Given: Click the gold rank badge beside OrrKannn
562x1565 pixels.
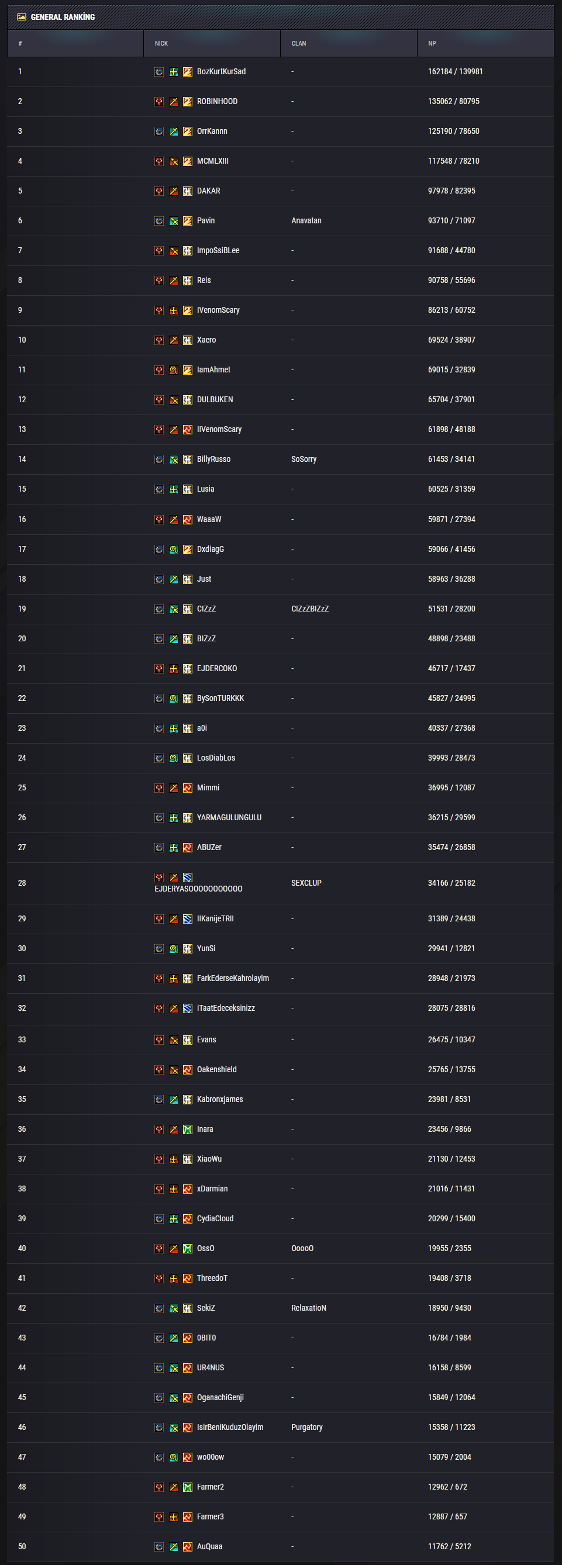Looking at the screenshot, I should pos(188,131).
